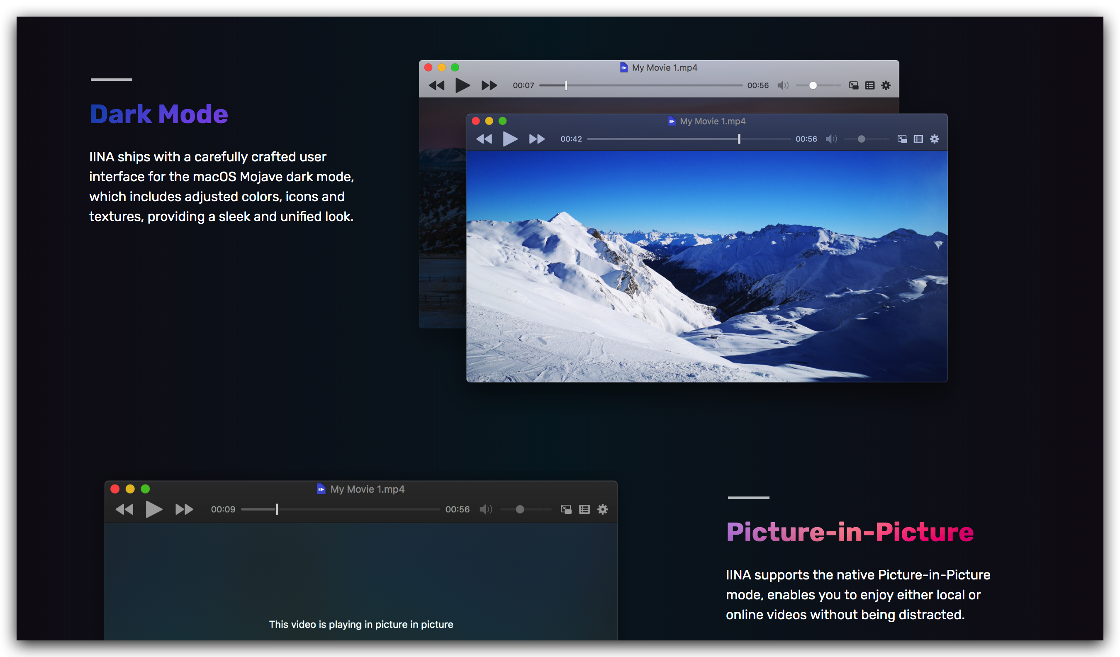Toggle PiP icon in the bottom window
The height and width of the screenshot is (657, 1120).
click(566, 509)
